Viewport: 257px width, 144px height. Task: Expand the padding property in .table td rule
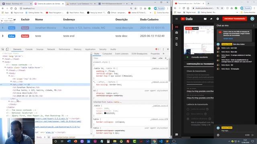pyautogui.click(x=106, y=71)
